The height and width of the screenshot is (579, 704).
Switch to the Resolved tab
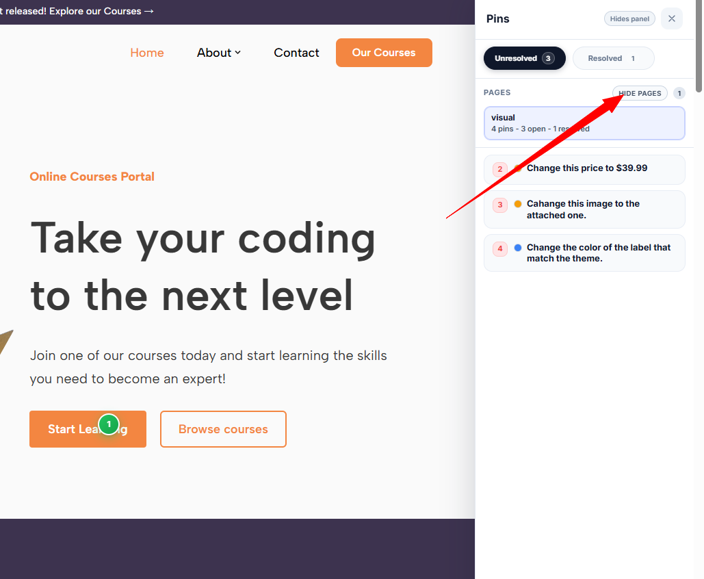coord(613,58)
